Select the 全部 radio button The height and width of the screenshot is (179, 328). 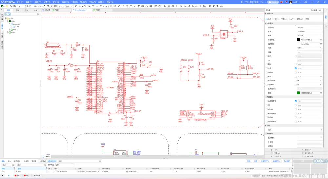[x=267, y=19]
